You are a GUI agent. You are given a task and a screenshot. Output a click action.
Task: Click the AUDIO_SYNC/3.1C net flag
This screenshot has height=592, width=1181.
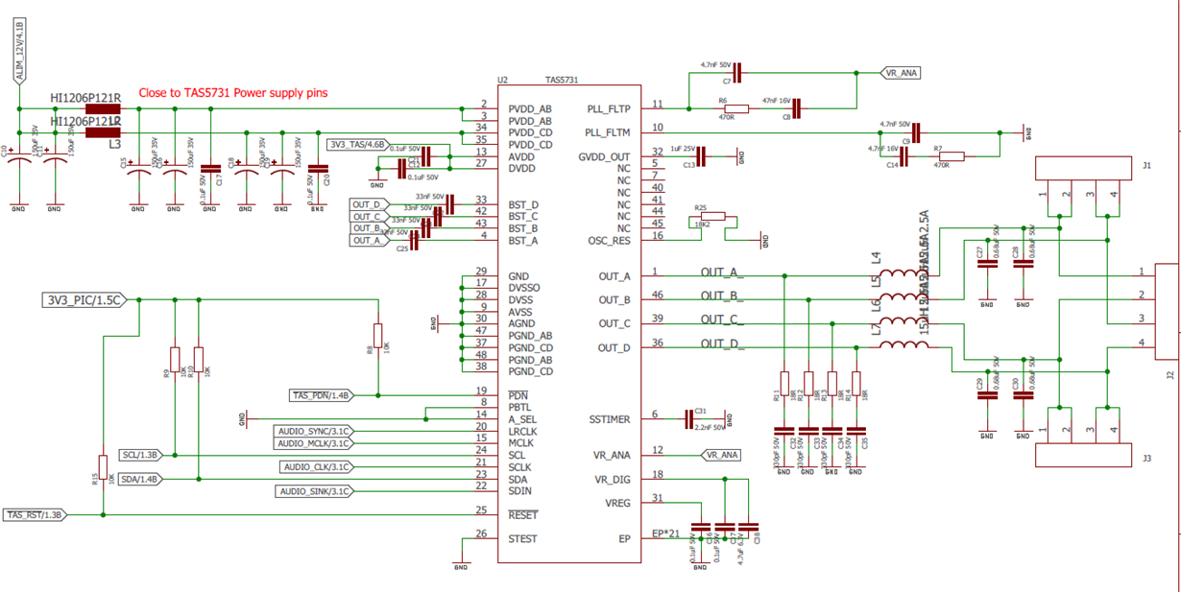314,432
